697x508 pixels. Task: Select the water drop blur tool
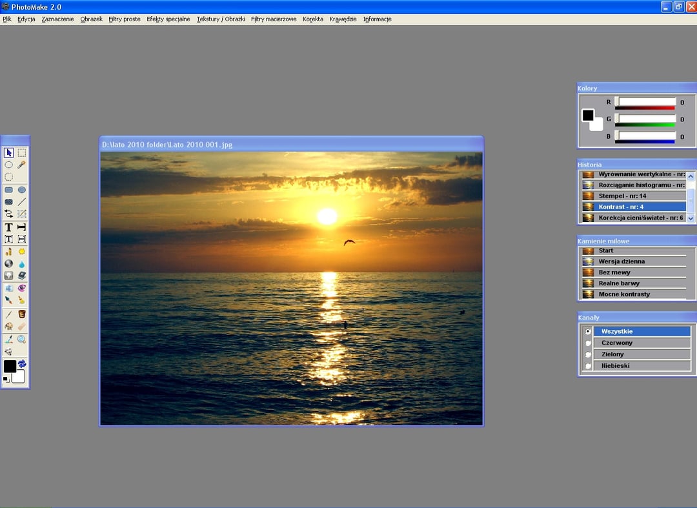pyautogui.click(x=22, y=263)
